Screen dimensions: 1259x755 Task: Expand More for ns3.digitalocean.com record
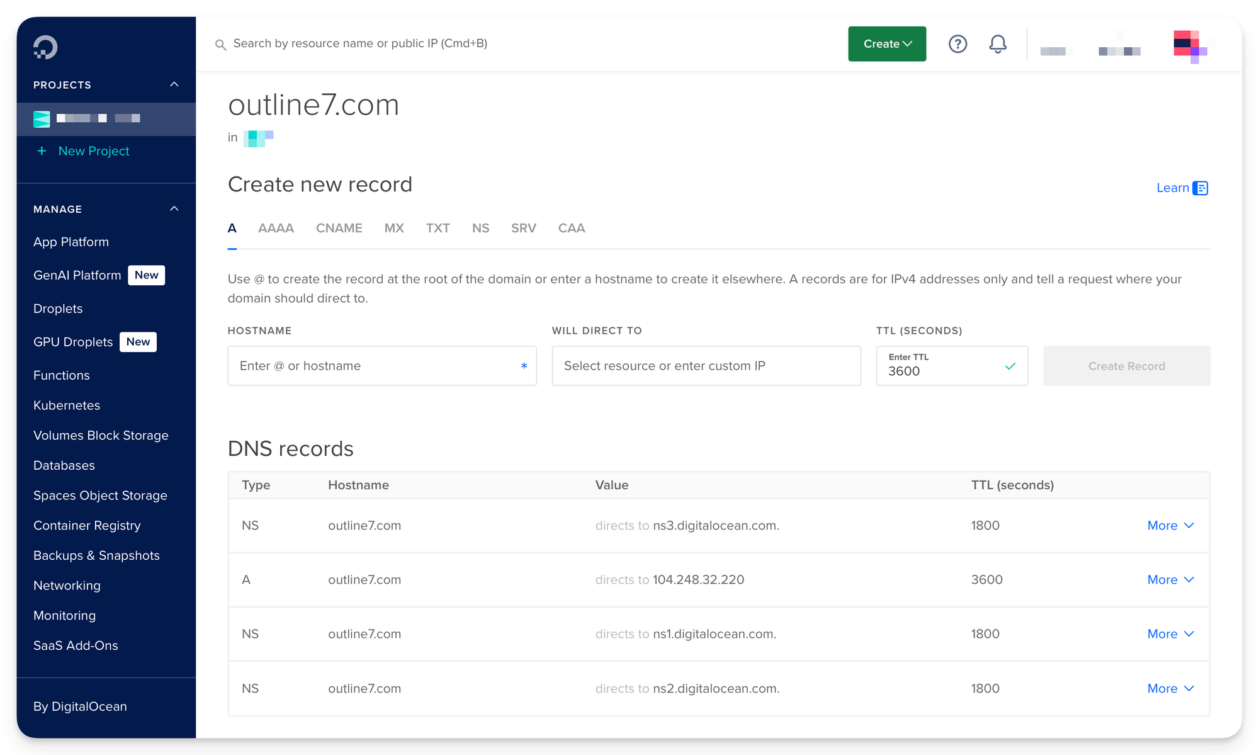click(1170, 526)
